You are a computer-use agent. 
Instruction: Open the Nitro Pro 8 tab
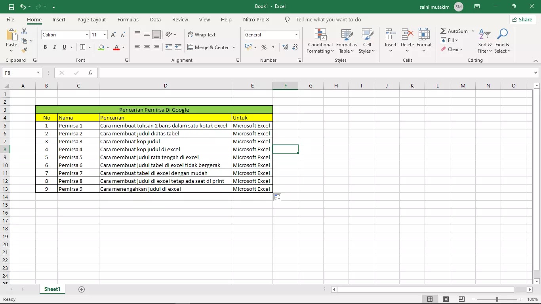[x=256, y=19]
